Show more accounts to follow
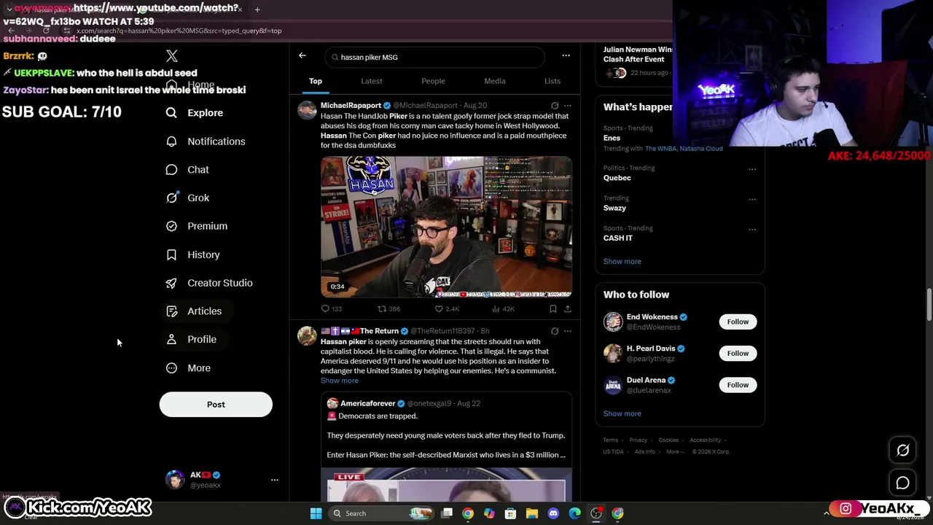 click(622, 414)
